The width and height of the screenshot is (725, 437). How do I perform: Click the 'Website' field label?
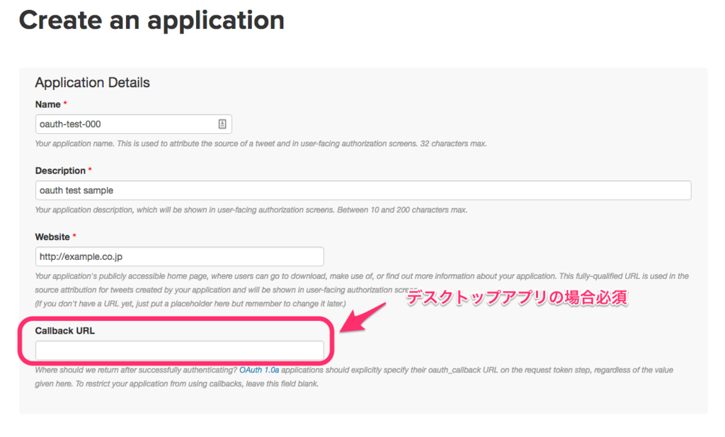coord(52,237)
